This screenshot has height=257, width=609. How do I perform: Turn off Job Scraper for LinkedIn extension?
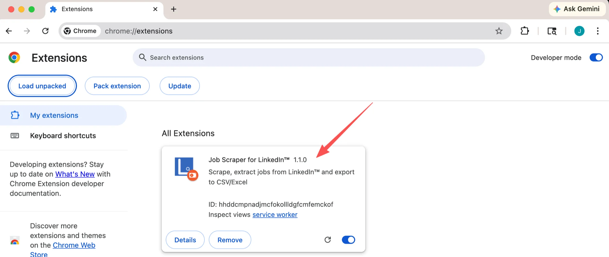348,240
